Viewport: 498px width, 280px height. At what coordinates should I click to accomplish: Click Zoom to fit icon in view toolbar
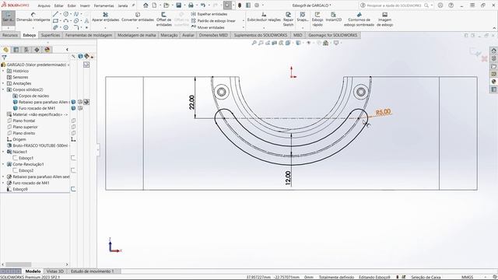(254, 43)
